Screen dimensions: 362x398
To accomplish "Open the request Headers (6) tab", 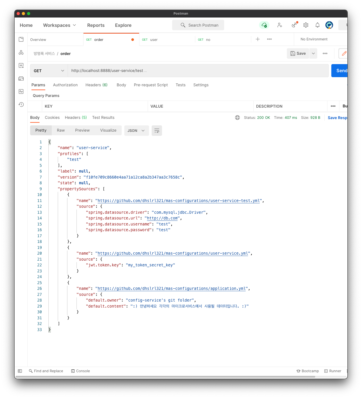I will [96, 85].
